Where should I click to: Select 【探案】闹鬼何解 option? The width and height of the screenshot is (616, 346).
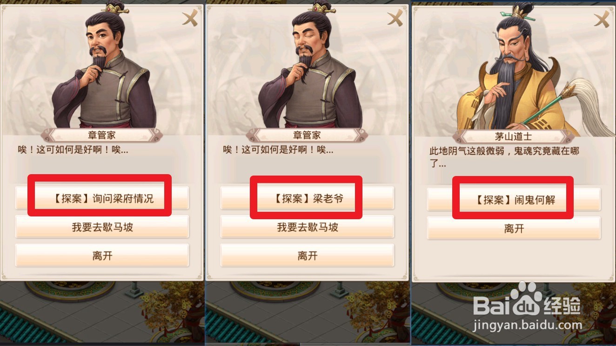pos(514,200)
